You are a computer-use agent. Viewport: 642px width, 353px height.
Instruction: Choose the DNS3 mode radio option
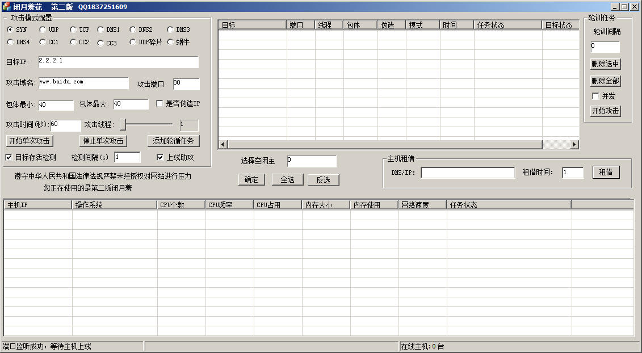[x=170, y=30]
